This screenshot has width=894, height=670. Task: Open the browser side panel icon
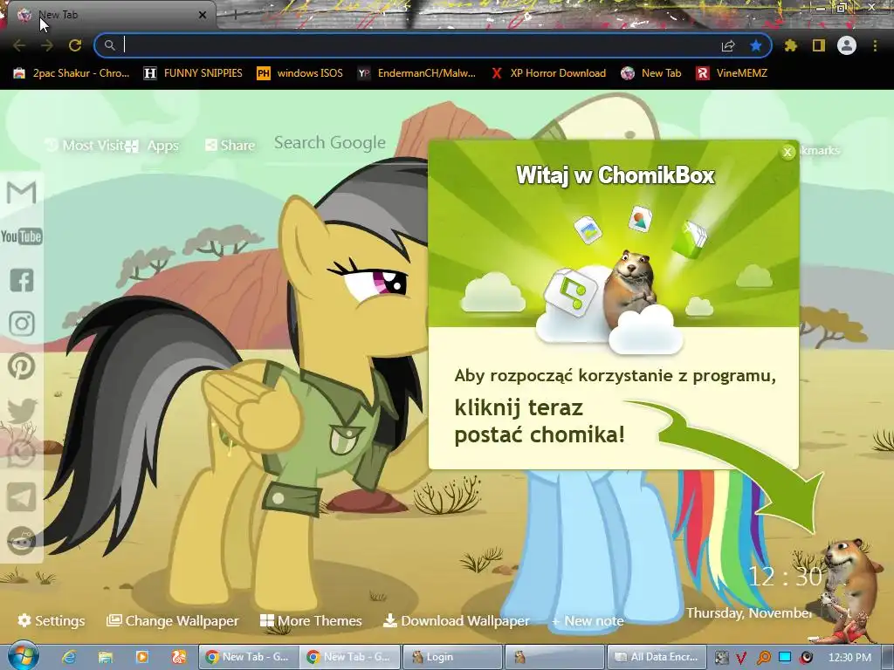pyautogui.click(x=819, y=45)
